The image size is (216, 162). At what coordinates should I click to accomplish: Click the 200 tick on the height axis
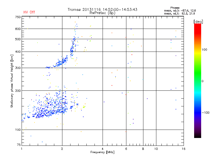click(18, 91)
